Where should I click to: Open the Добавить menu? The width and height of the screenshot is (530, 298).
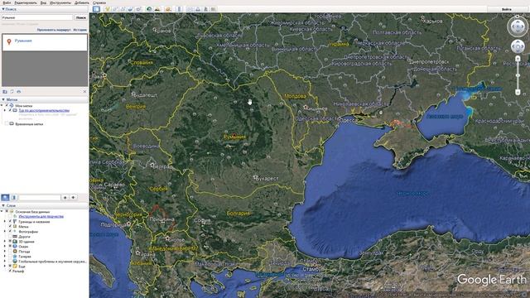[82, 2]
